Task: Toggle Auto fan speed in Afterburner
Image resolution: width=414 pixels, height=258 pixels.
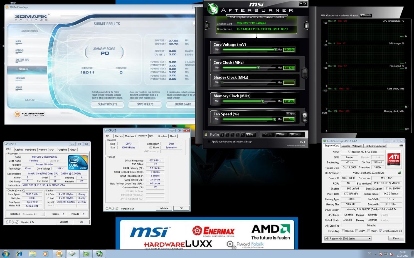Action: (291, 114)
